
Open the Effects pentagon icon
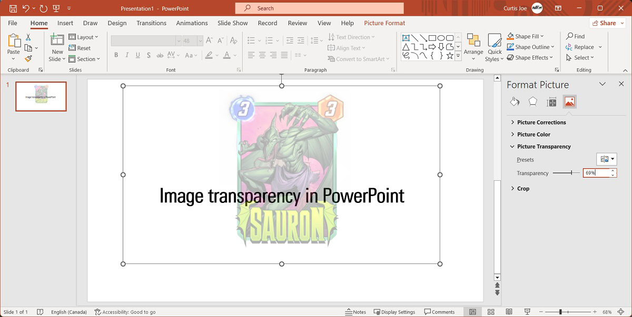533,102
